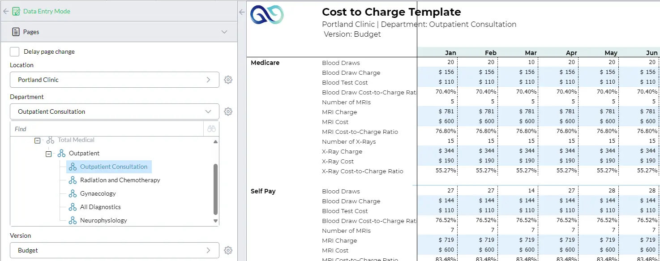Open the Location selector Portland Clinic
The height and width of the screenshot is (261, 660).
pyautogui.click(x=115, y=80)
